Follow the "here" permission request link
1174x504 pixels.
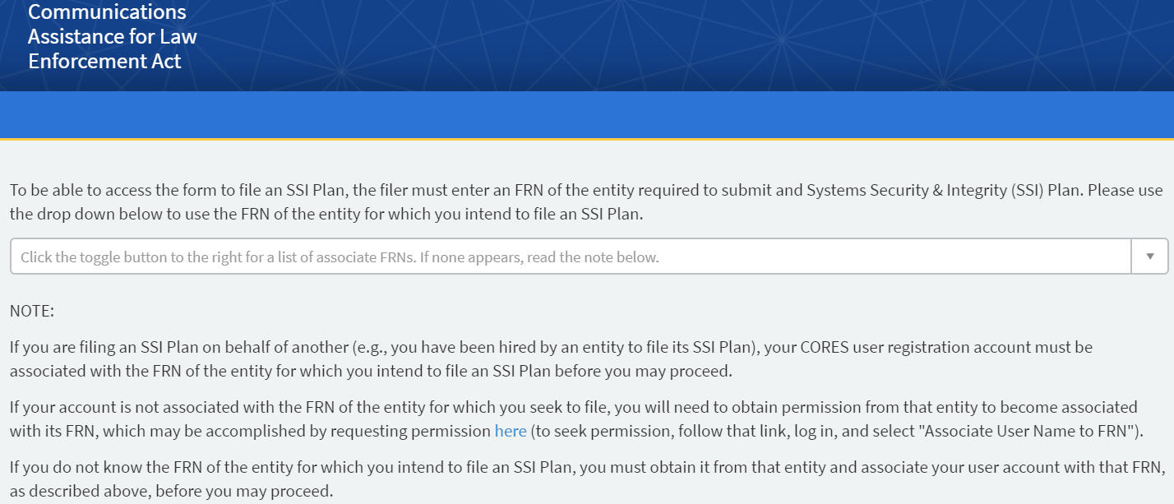[x=511, y=431]
